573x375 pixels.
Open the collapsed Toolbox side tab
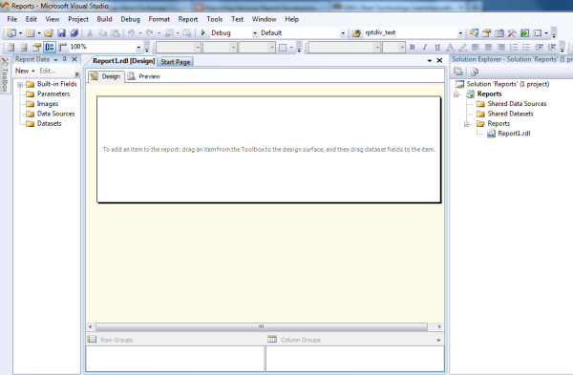5,75
